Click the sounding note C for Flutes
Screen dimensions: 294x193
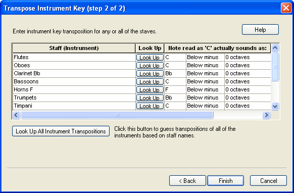(x=175, y=57)
